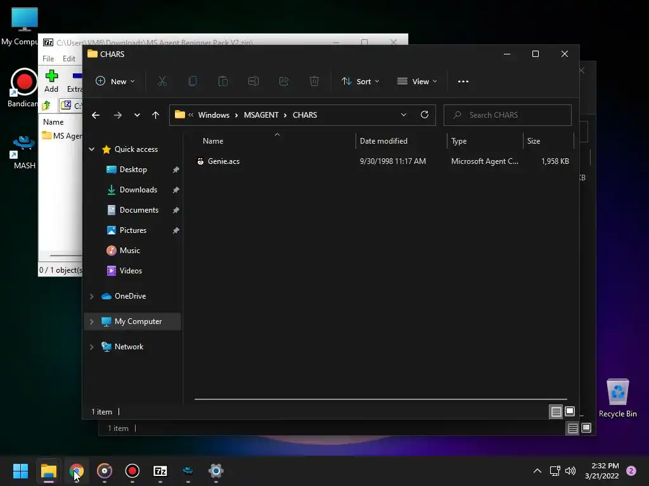Open the Bandicam recorder taskbar icon
This screenshot has width=649, height=486.
pos(132,471)
